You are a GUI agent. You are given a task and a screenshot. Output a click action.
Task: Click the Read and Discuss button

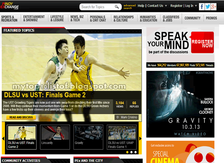pos(21,117)
